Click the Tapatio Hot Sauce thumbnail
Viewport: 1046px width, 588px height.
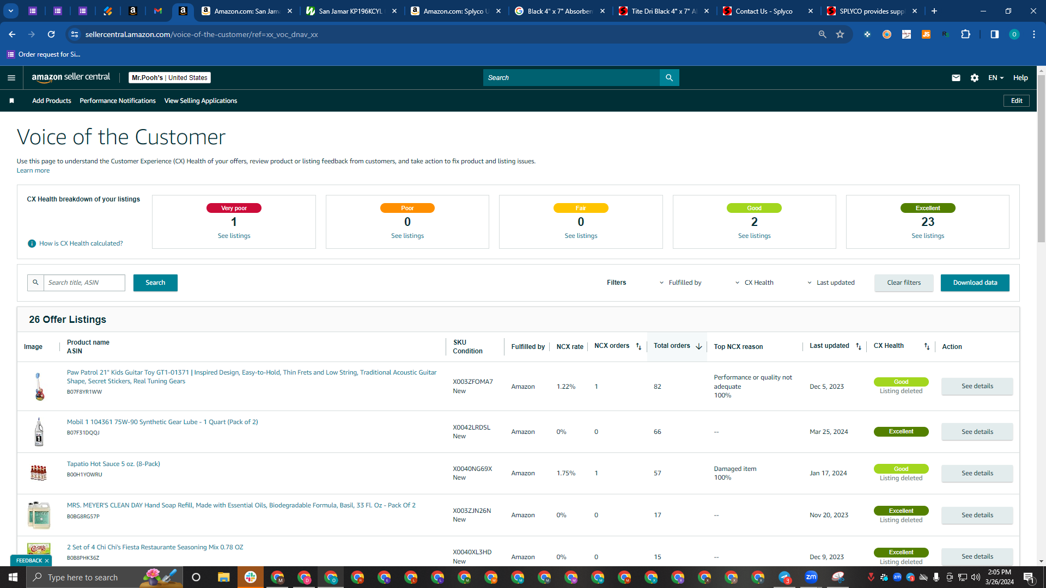click(x=39, y=473)
